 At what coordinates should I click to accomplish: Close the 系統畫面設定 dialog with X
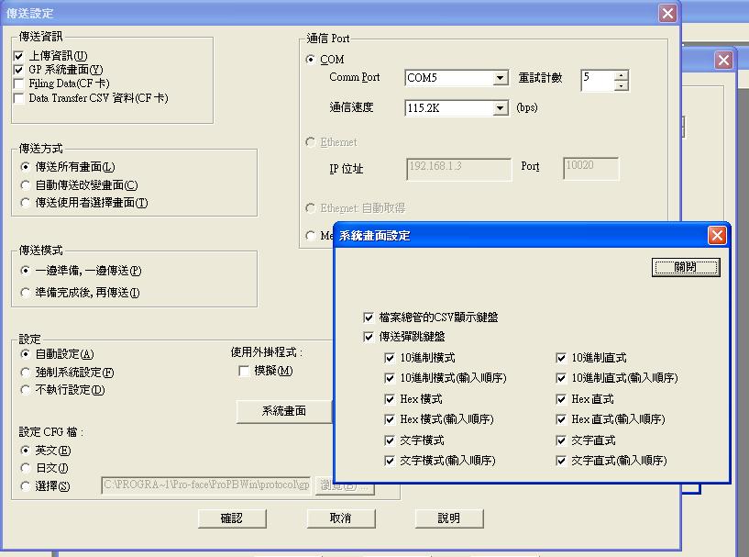pyautogui.click(x=717, y=235)
